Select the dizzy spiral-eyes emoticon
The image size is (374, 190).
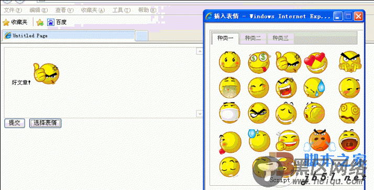click(349, 113)
